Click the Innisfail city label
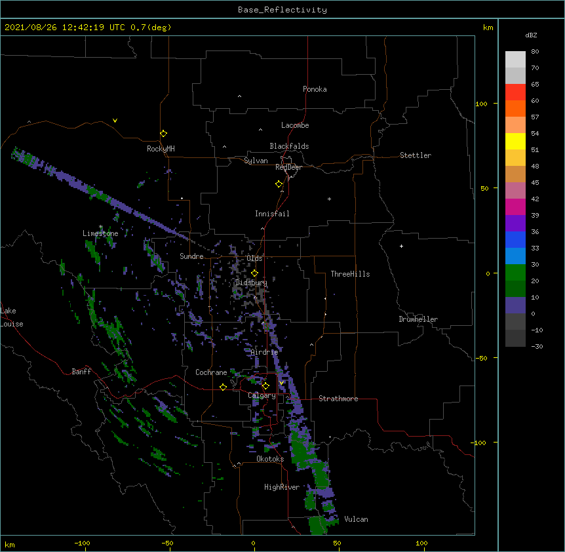This screenshot has height=552, width=565. (x=272, y=214)
